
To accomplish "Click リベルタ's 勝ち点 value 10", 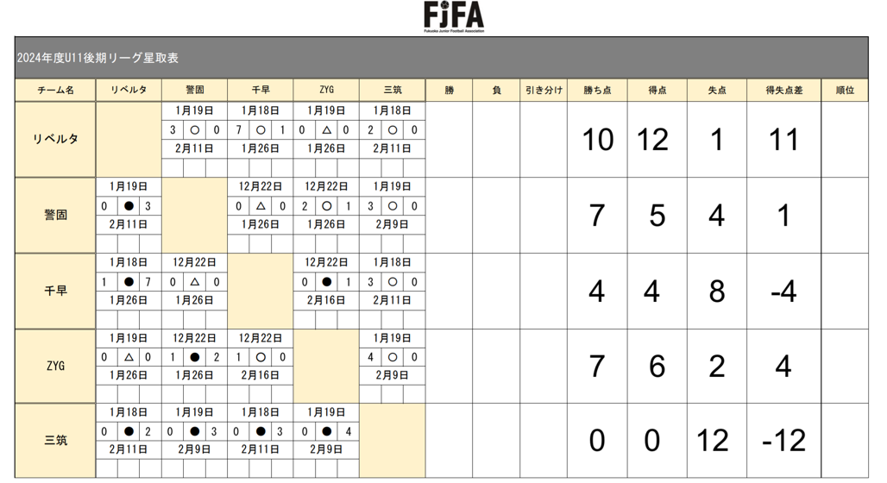I will 597,140.
